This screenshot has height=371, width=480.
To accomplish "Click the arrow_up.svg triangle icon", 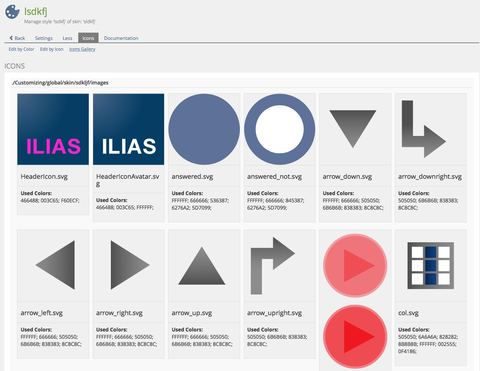I will [202, 267].
